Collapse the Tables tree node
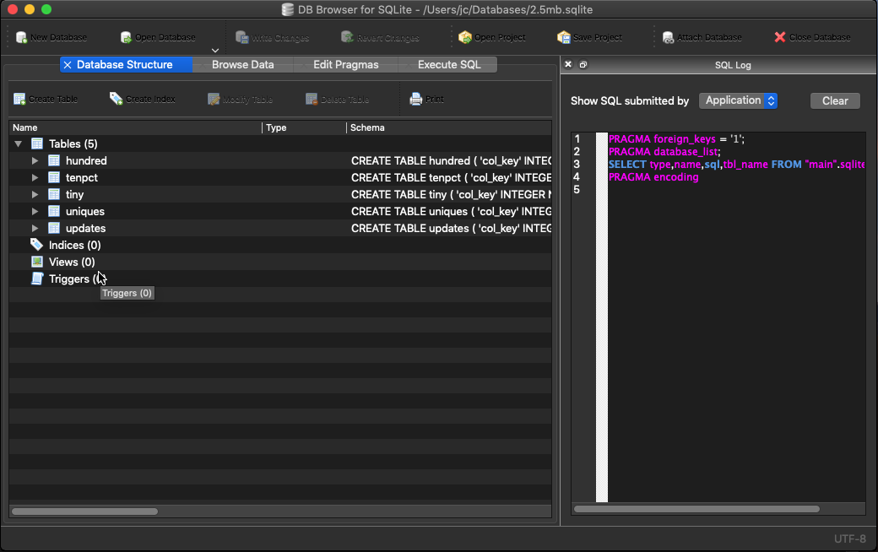Image resolution: width=878 pixels, height=552 pixels. click(19, 143)
